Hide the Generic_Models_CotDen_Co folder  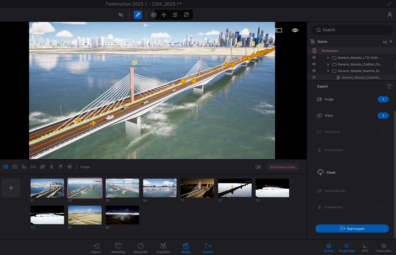pos(314,64)
